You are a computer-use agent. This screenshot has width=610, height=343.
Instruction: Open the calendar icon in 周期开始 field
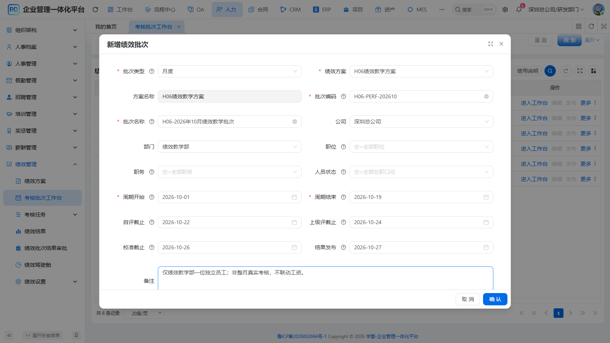[294, 197]
